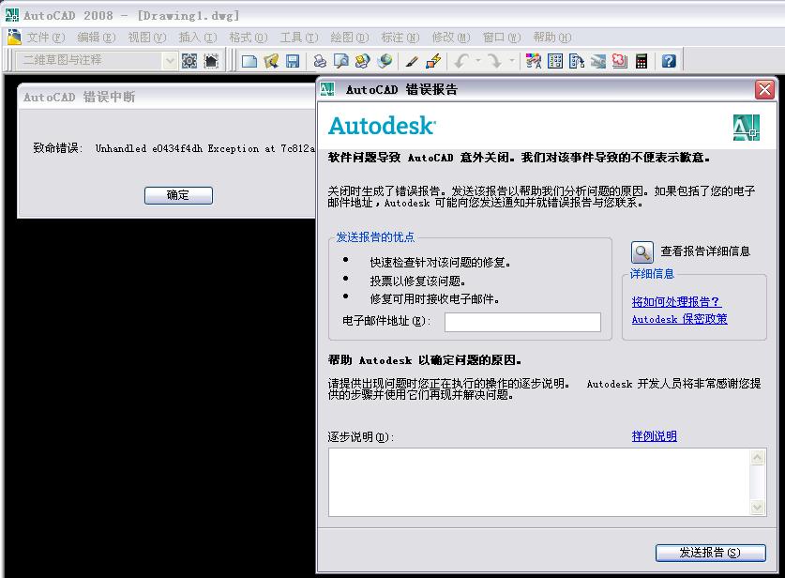
Task: Click the Autodesk logo text
Action: pyautogui.click(x=382, y=126)
